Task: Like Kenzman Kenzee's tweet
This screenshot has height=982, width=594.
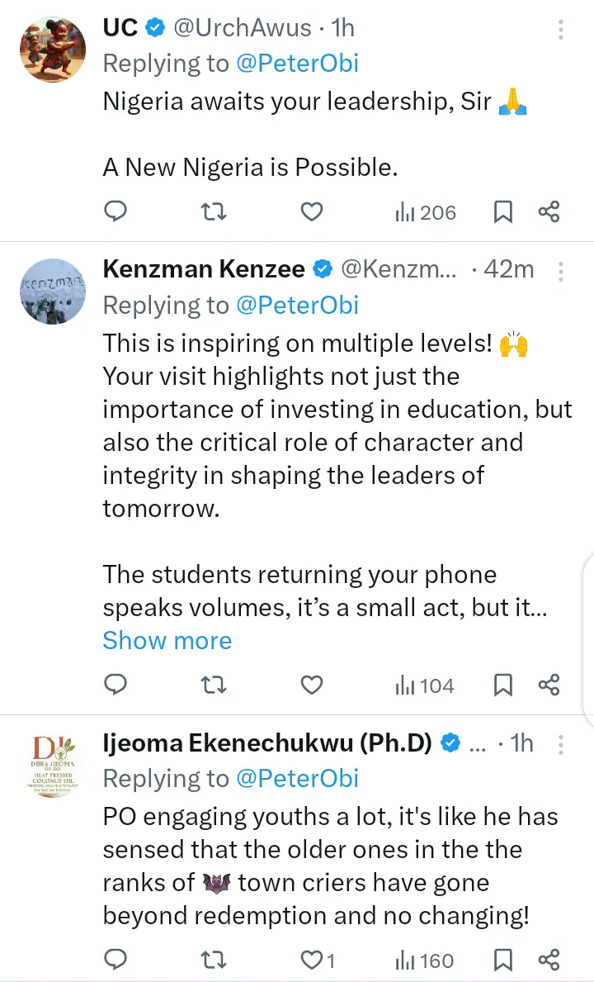Action: [x=311, y=685]
